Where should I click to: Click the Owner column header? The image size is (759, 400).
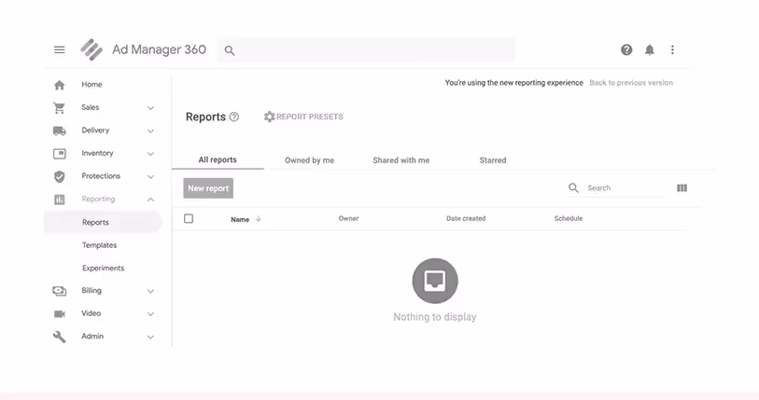coord(348,218)
